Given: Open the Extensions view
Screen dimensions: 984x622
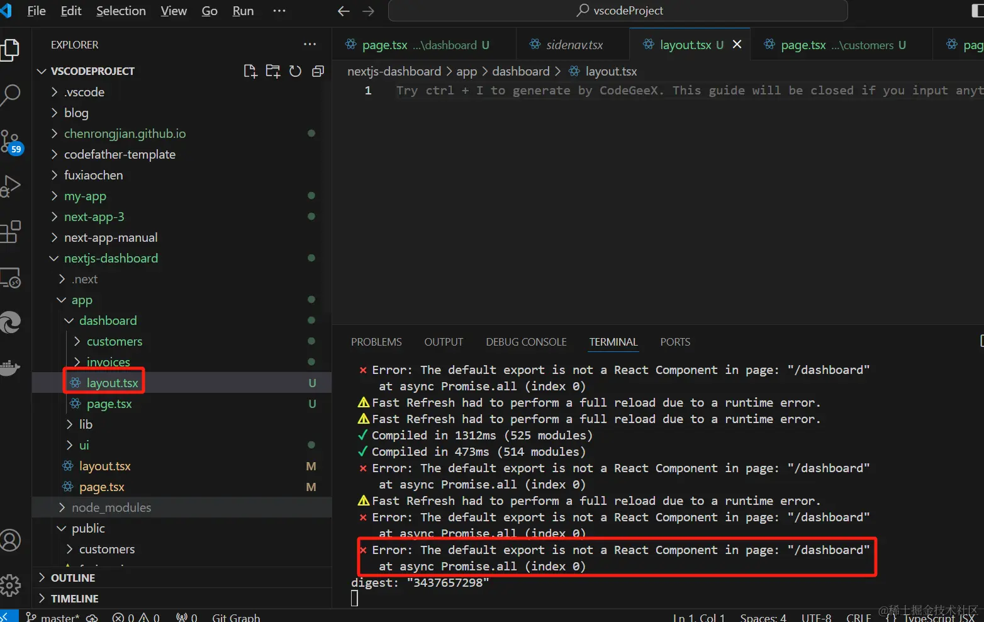Looking at the screenshot, I should [x=10, y=232].
